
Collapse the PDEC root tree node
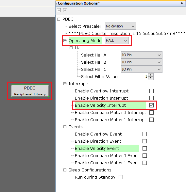coord(59,19)
